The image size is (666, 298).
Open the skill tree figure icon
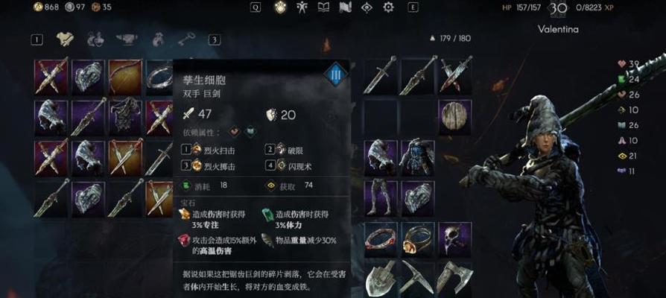click(302, 7)
